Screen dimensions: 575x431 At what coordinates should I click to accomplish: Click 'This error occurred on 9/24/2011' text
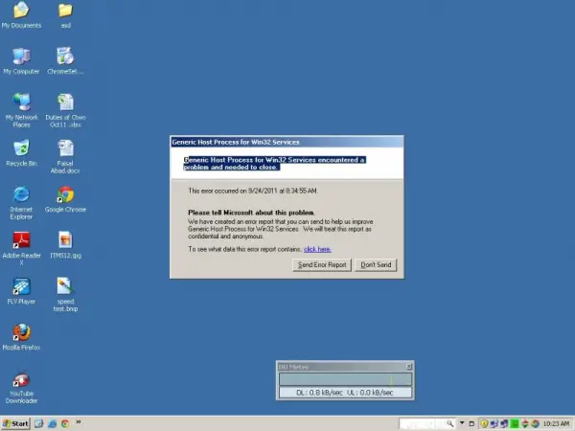coord(253,191)
